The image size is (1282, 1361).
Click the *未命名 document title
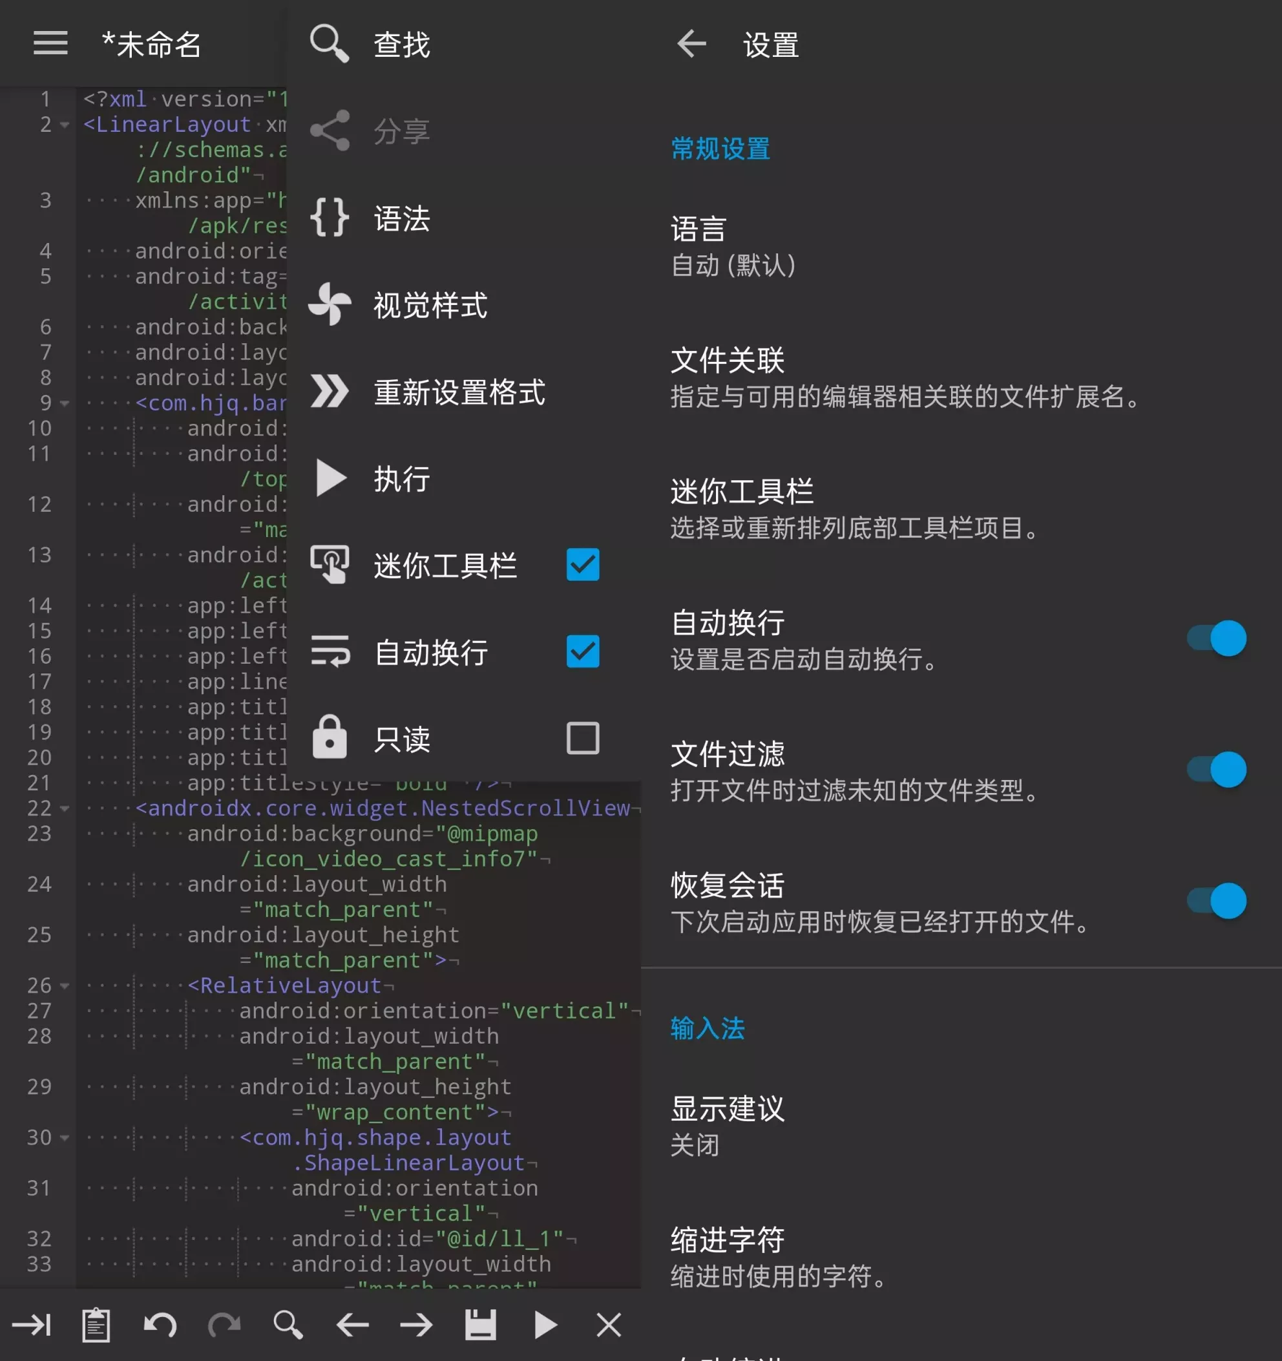point(151,45)
